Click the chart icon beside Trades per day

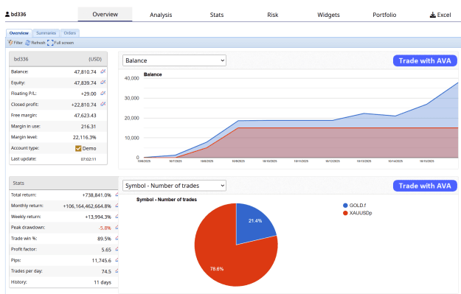pos(117,270)
